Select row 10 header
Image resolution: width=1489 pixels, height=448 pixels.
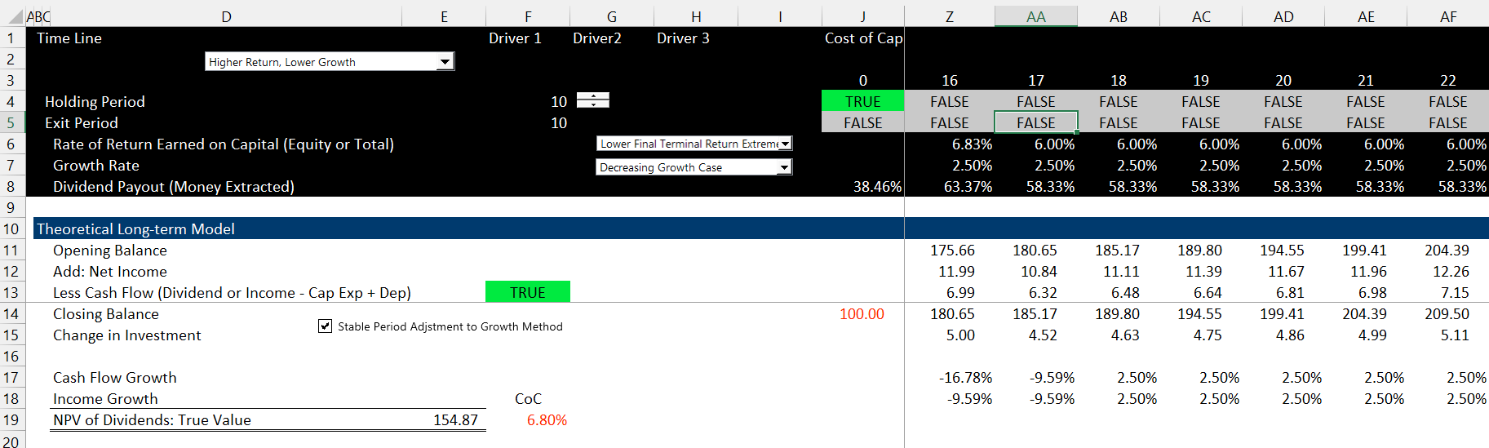click(x=11, y=229)
